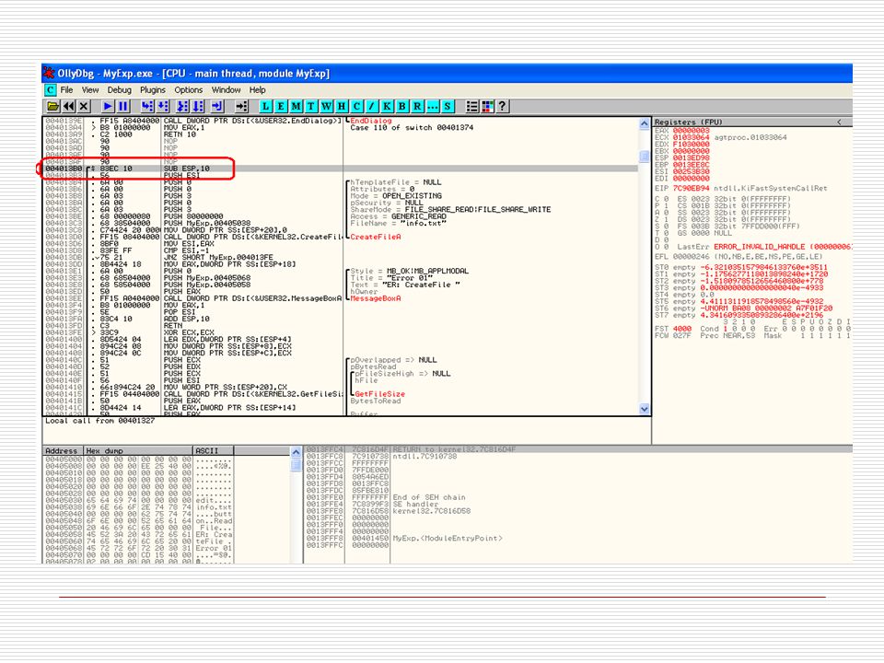Open the Window menu
Viewport: 884px width, 663px height.
click(x=227, y=90)
